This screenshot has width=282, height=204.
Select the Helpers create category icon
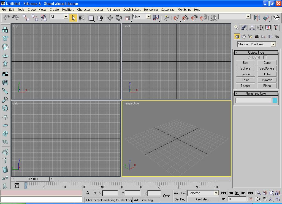point(264,37)
